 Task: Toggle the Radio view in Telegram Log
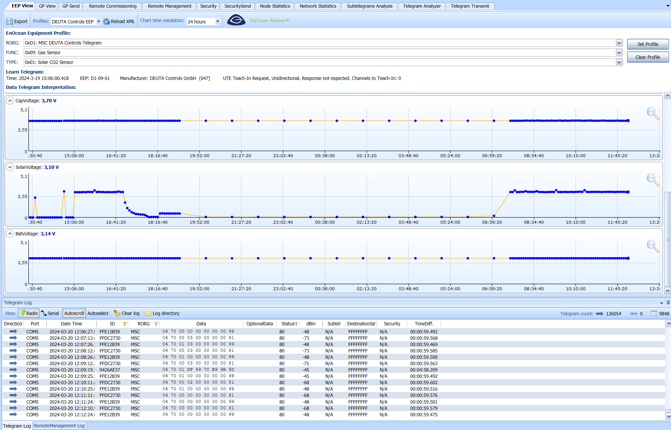click(29, 313)
